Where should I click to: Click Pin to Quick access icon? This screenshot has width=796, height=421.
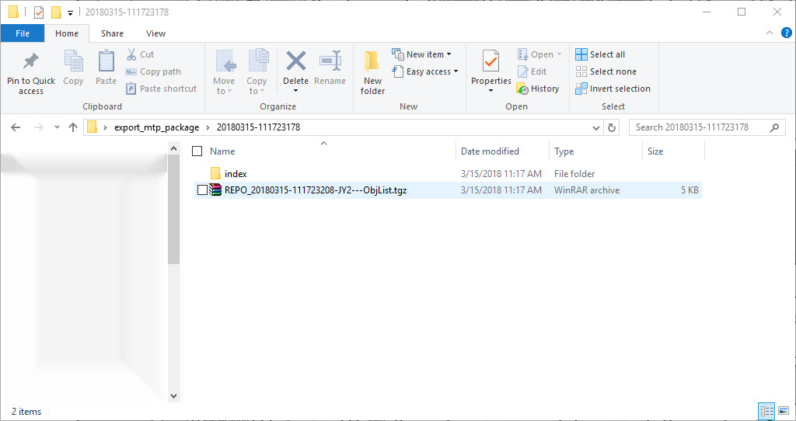point(31,61)
